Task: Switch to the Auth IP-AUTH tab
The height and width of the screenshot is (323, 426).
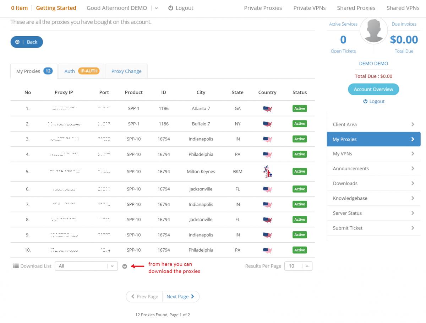Action: tap(82, 71)
